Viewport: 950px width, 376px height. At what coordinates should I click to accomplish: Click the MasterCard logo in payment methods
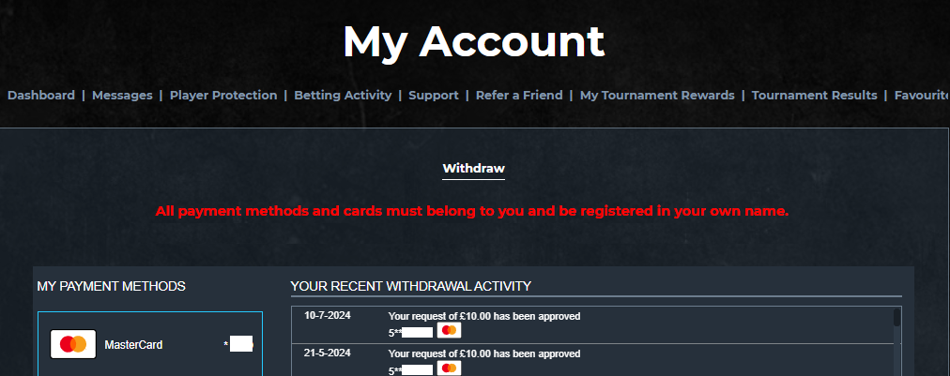coord(72,344)
